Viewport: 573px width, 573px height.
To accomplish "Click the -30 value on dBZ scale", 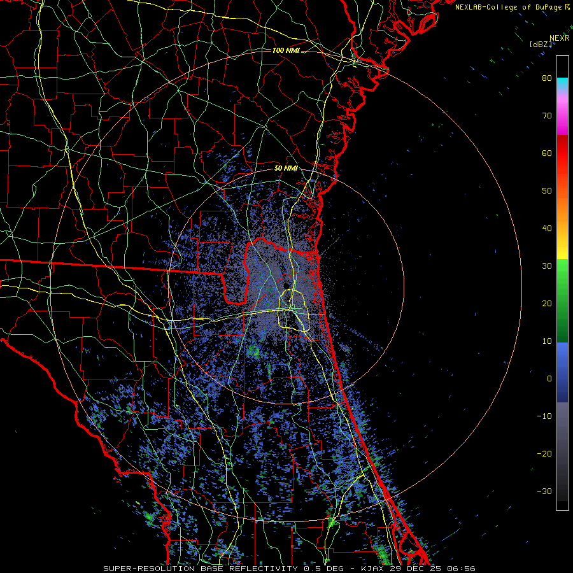I will point(544,491).
